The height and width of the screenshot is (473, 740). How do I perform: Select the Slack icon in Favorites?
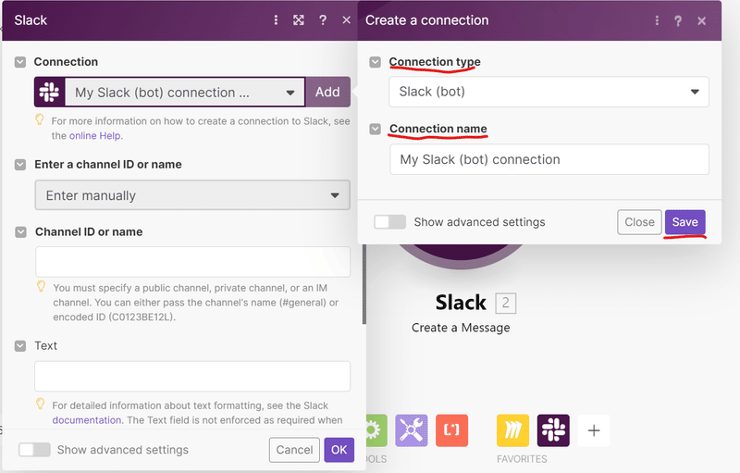click(x=553, y=430)
